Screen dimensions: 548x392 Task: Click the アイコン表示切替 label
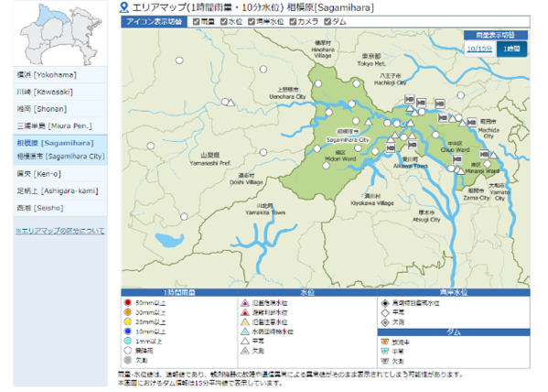click(154, 22)
